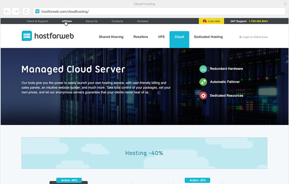Click the Redundant Hardware label
289x184 pixels.
click(226, 69)
